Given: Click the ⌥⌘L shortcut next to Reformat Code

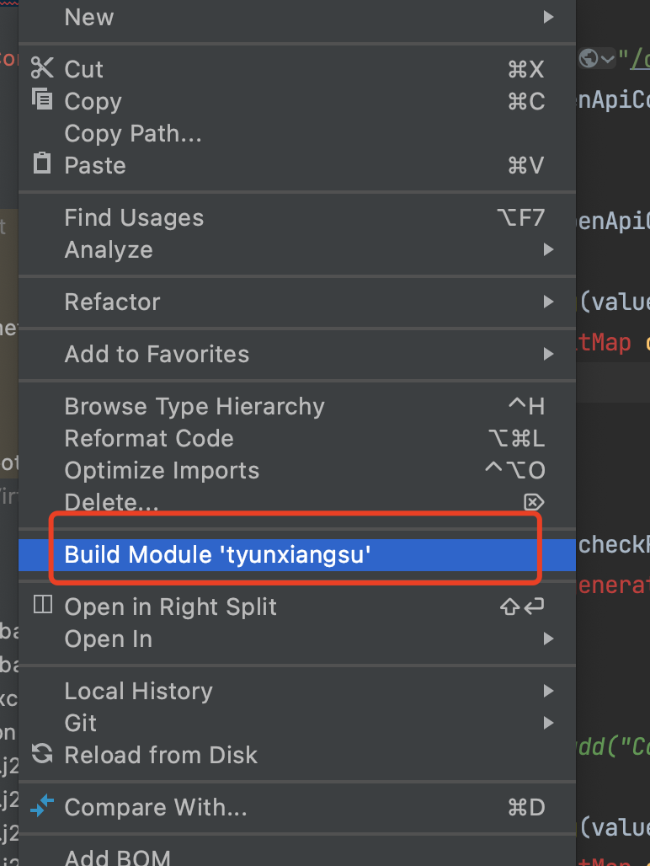Looking at the screenshot, I should [517, 439].
